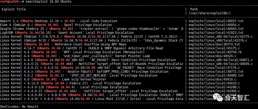Click the path exploits/linux/local/40937.txt

[x=216, y=21]
